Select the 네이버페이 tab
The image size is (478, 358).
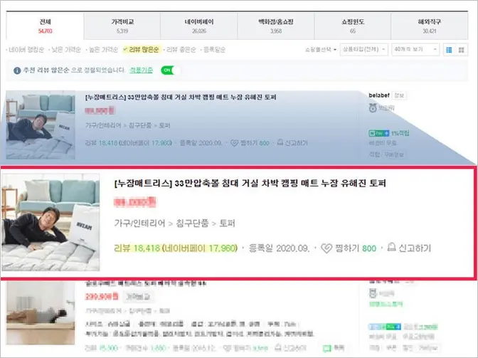[x=199, y=26]
